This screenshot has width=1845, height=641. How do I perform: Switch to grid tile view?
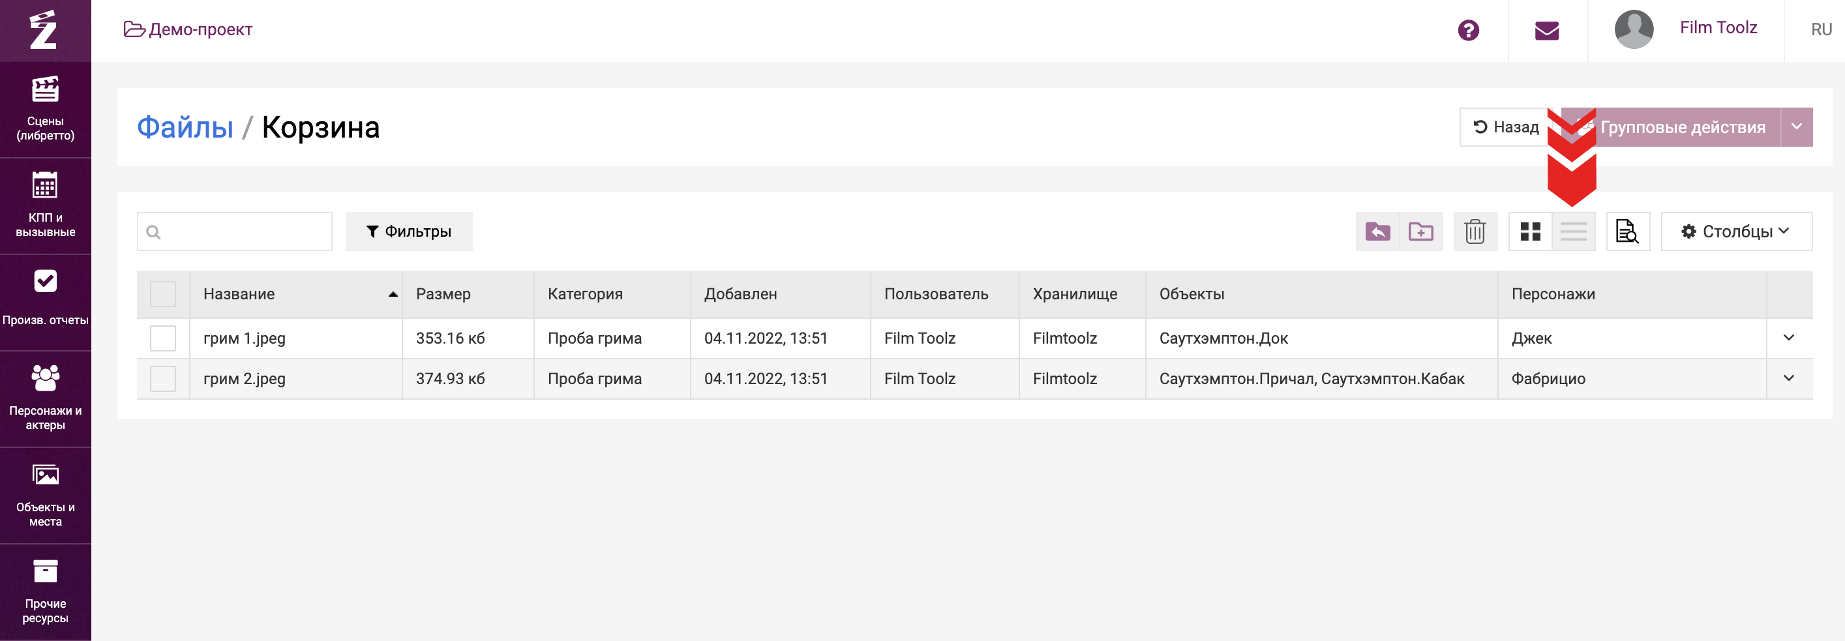[1530, 231]
